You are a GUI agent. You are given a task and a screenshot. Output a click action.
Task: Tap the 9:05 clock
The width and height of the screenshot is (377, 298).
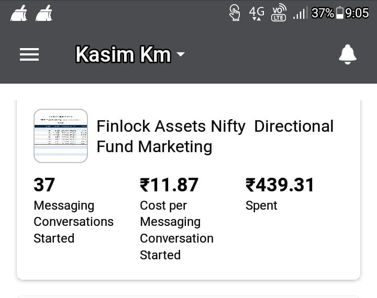tap(357, 13)
